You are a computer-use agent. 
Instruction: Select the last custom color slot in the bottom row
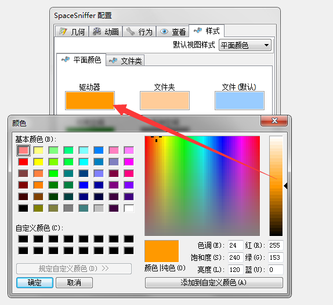point(129,250)
